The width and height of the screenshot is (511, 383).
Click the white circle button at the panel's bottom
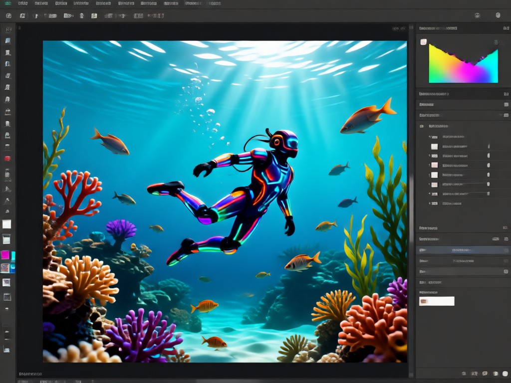pos(505,374)
